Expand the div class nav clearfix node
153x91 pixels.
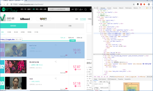coord(97,12)
